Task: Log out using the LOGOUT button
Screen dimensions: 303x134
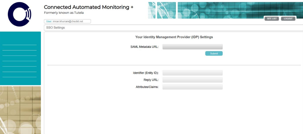Action: [x=288, y=19]
